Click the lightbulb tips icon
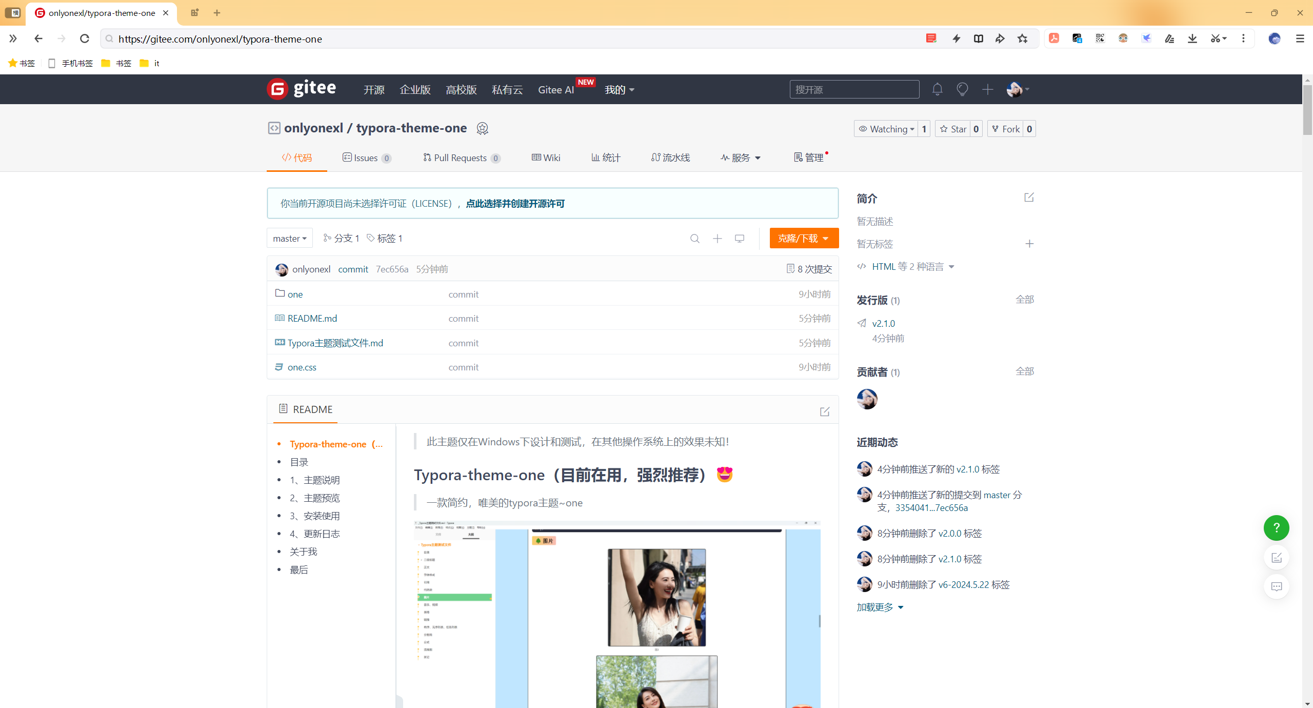The width and height of the screenshot is (1313, 708). click(962, 89)
